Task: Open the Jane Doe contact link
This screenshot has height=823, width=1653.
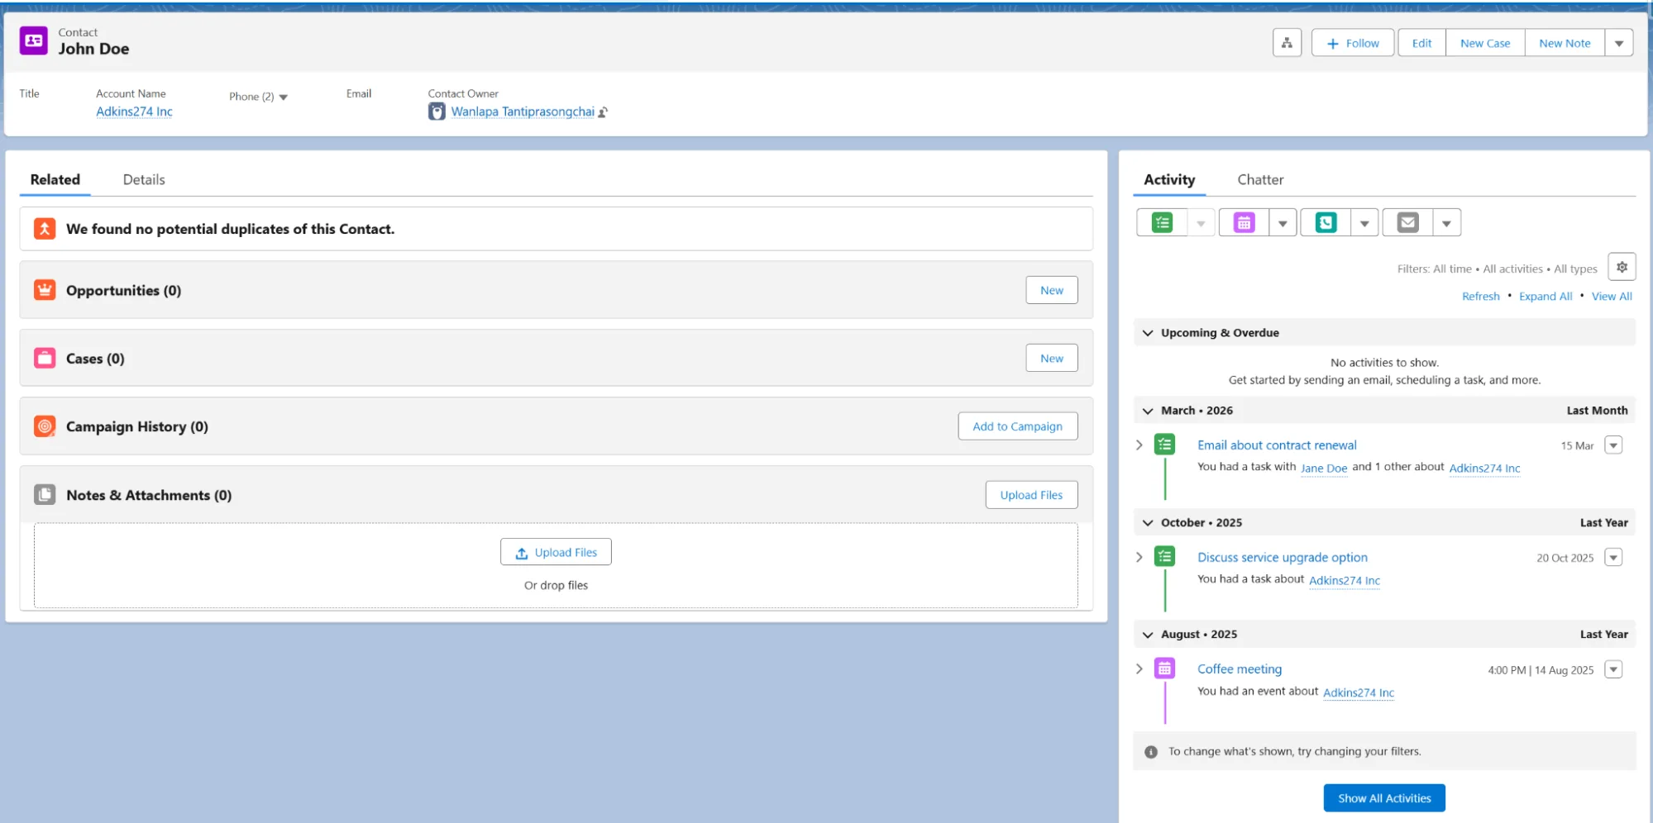Action: point(1324,468)
